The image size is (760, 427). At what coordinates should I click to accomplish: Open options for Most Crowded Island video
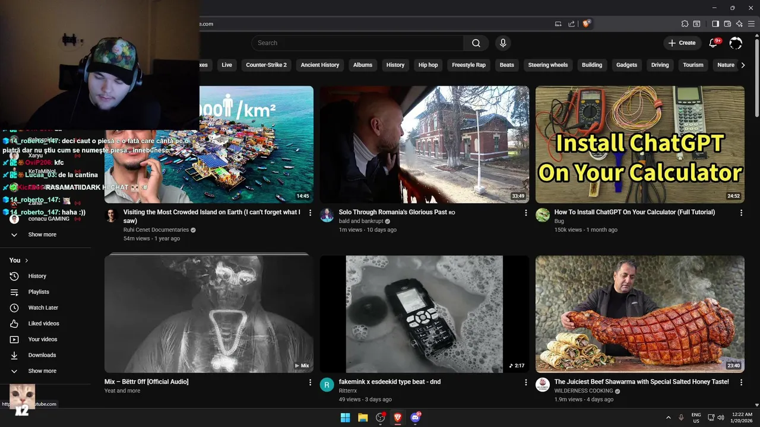310,213
